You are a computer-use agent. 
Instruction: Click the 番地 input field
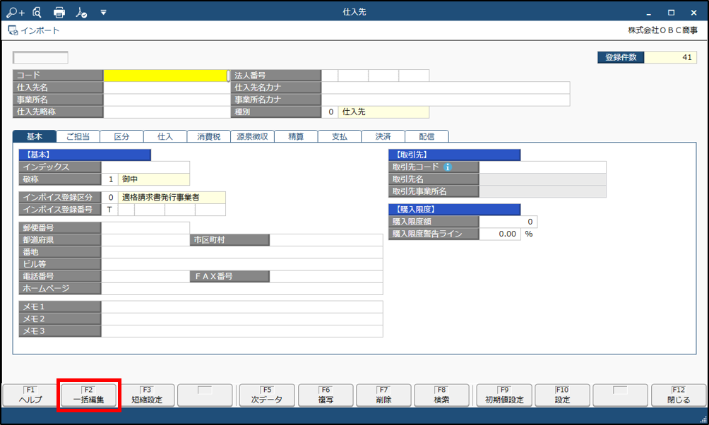pos(242,252)
